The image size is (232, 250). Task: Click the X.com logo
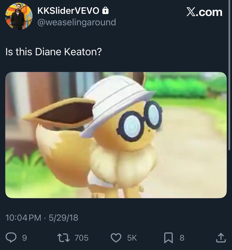click(x=204, y=12)
